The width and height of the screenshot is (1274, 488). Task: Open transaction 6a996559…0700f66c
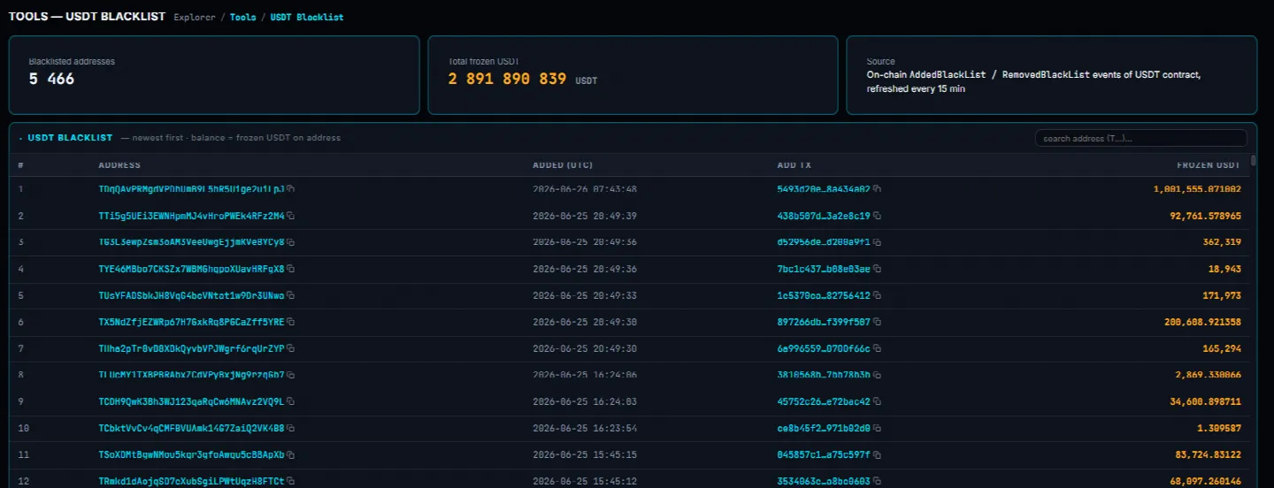[x=824, y=348]
